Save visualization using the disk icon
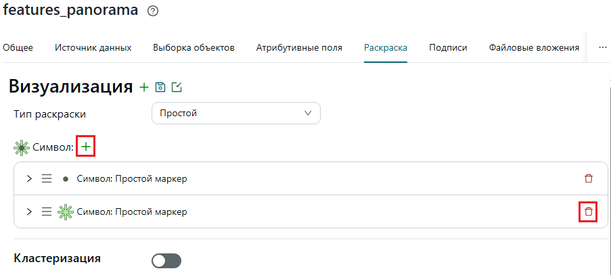Screen dimensions: 611x275 [x=160, y=87]
